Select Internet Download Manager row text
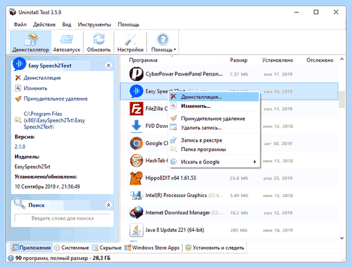This screenshot has height=268, width=352. (x=178, y=212)
